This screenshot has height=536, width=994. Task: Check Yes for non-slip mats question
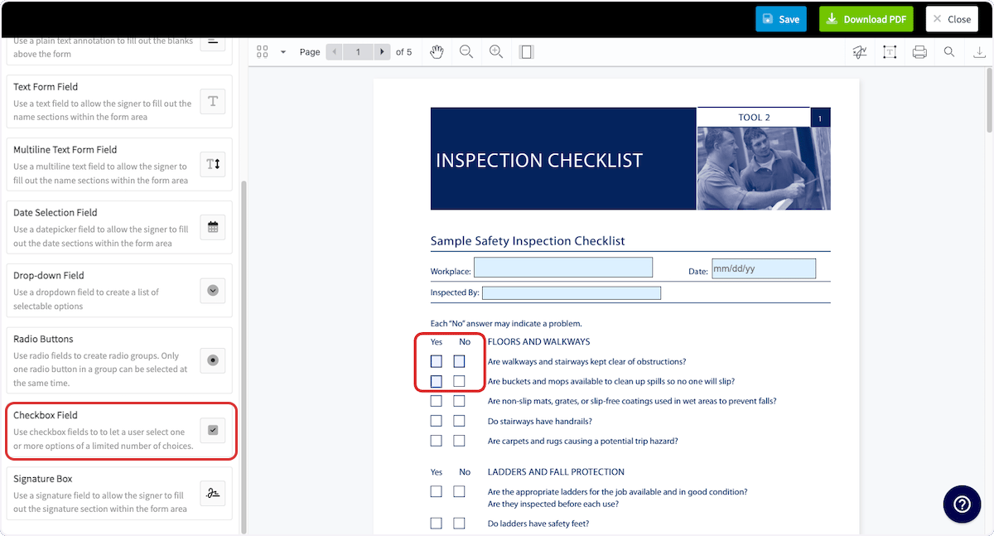[436, 401]
